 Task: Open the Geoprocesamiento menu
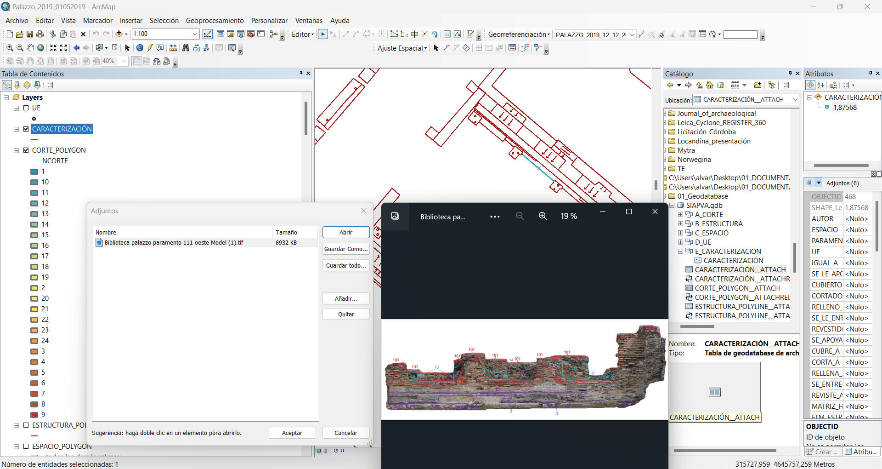[x=215, y=21]
